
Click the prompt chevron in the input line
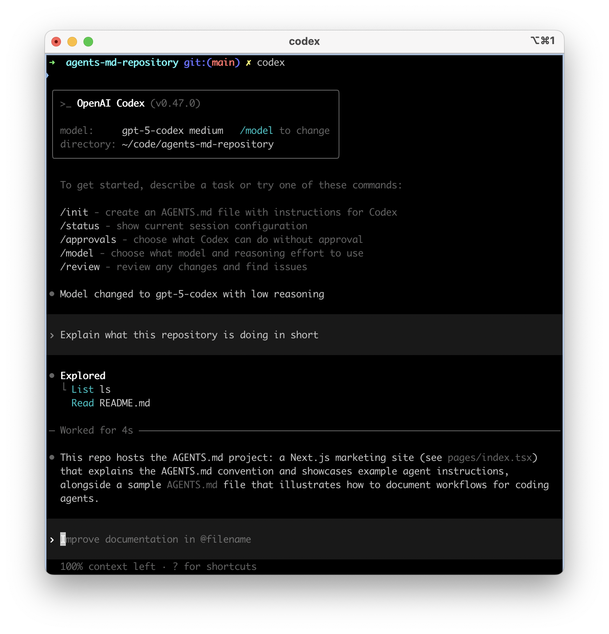(52, 540)
